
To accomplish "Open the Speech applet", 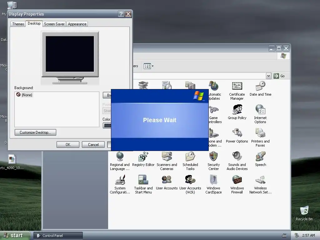I will 260,159.
